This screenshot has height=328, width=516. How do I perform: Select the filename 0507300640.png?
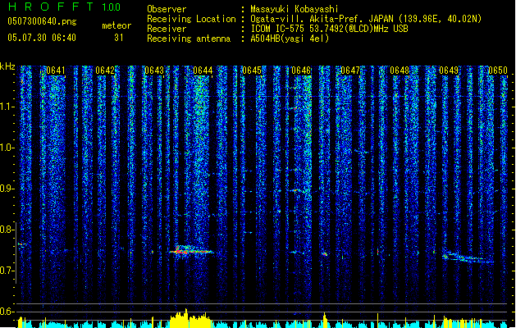(x=42, y=21)
